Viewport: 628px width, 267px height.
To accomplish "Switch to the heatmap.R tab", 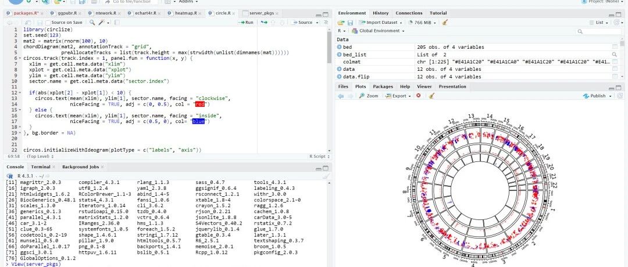I will (x=186, y=13).
